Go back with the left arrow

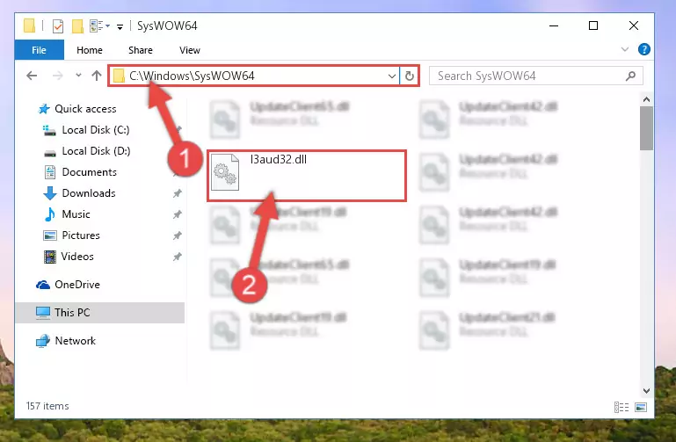coord(32,76)
